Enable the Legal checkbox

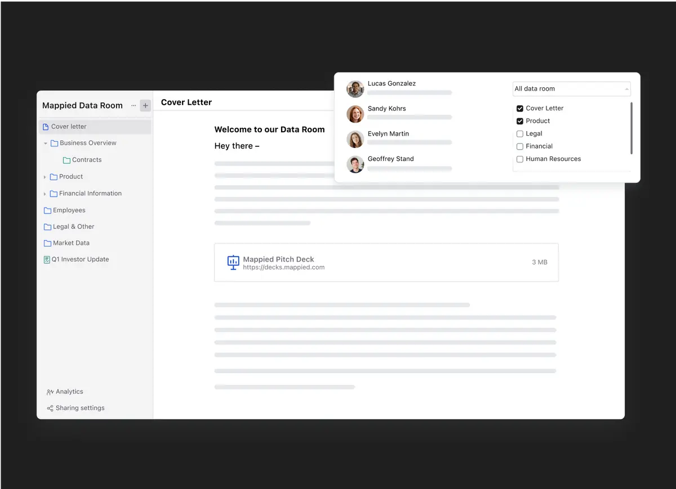click(x=519, y=133)
